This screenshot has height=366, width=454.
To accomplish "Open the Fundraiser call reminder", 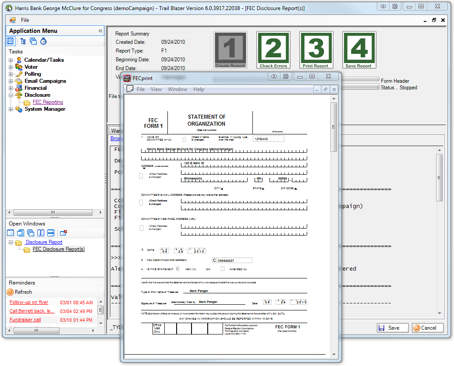I will (x=25, y=320).
